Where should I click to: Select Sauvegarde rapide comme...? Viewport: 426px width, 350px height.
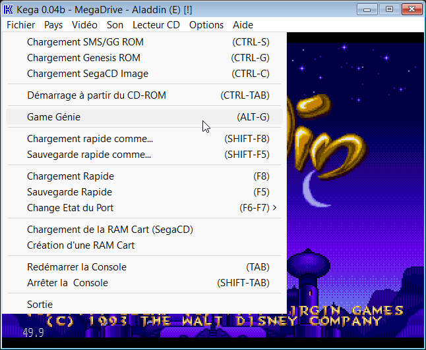(x=144, y=154)
